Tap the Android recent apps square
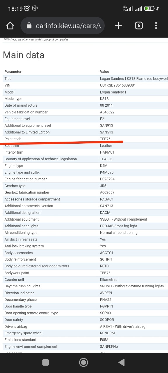Screen dimensions: 168x373 [45, 362]
